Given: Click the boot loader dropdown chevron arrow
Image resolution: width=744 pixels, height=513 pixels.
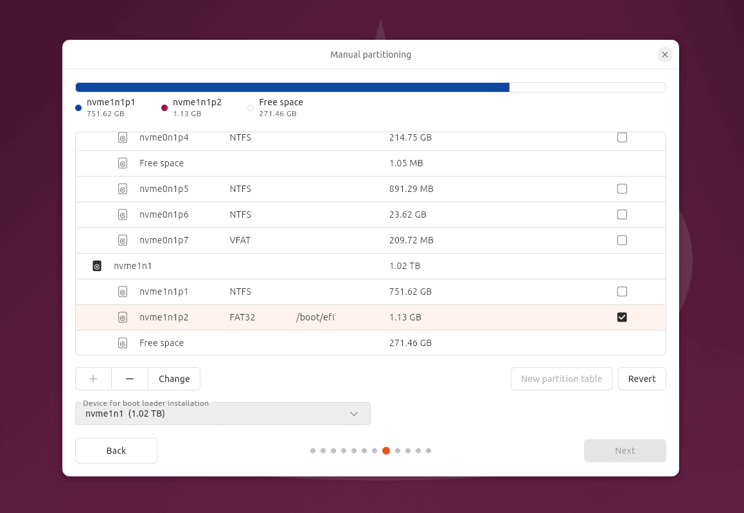Looking at the screenshot, I should point(354,414).
